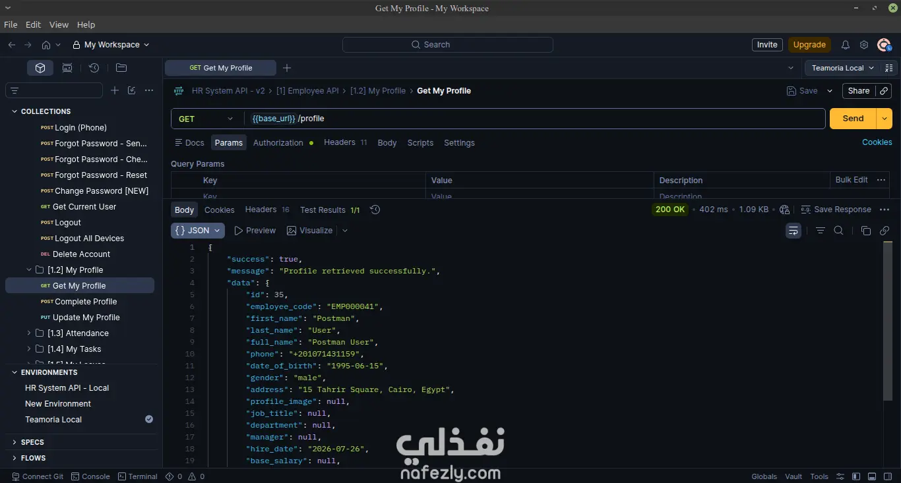The width and height of the screenshot is (901, 483).
Task: Click the network globe-lock icon
Action: pos(784,210)
